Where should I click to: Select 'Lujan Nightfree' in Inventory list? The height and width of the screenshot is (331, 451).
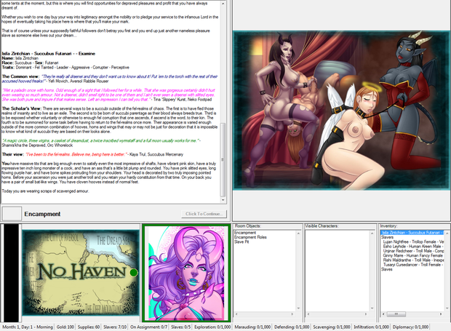[x=413, y=242]
